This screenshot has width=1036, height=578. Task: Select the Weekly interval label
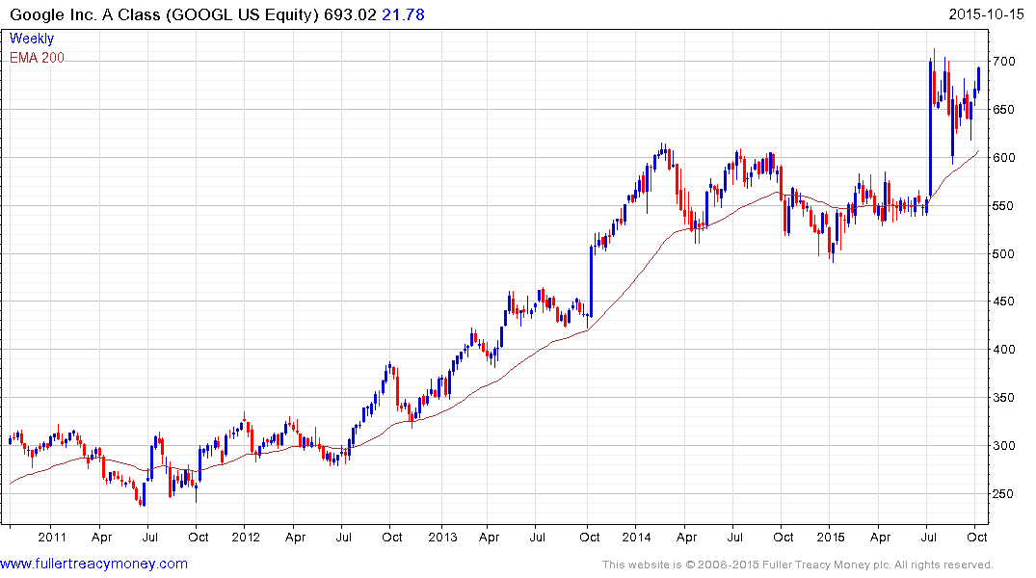point(31,39)
